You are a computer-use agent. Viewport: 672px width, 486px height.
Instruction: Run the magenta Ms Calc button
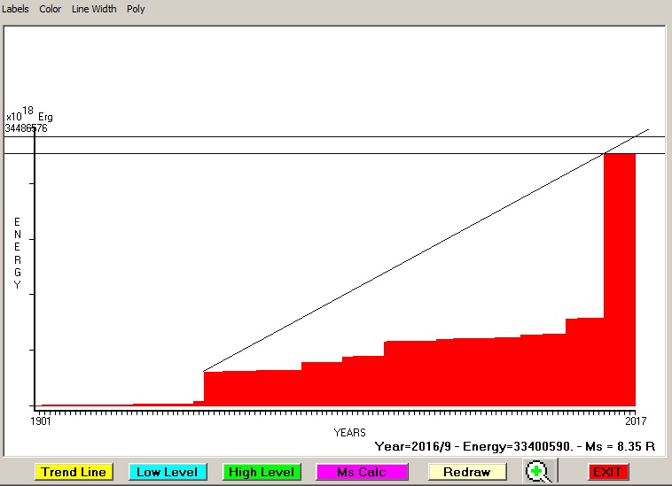(361, 472)
